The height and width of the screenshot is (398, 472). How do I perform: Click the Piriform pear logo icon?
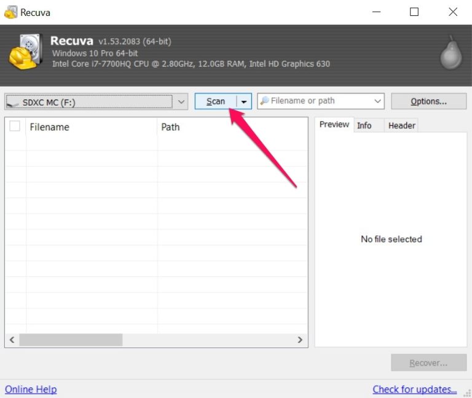tap(451, 53)
